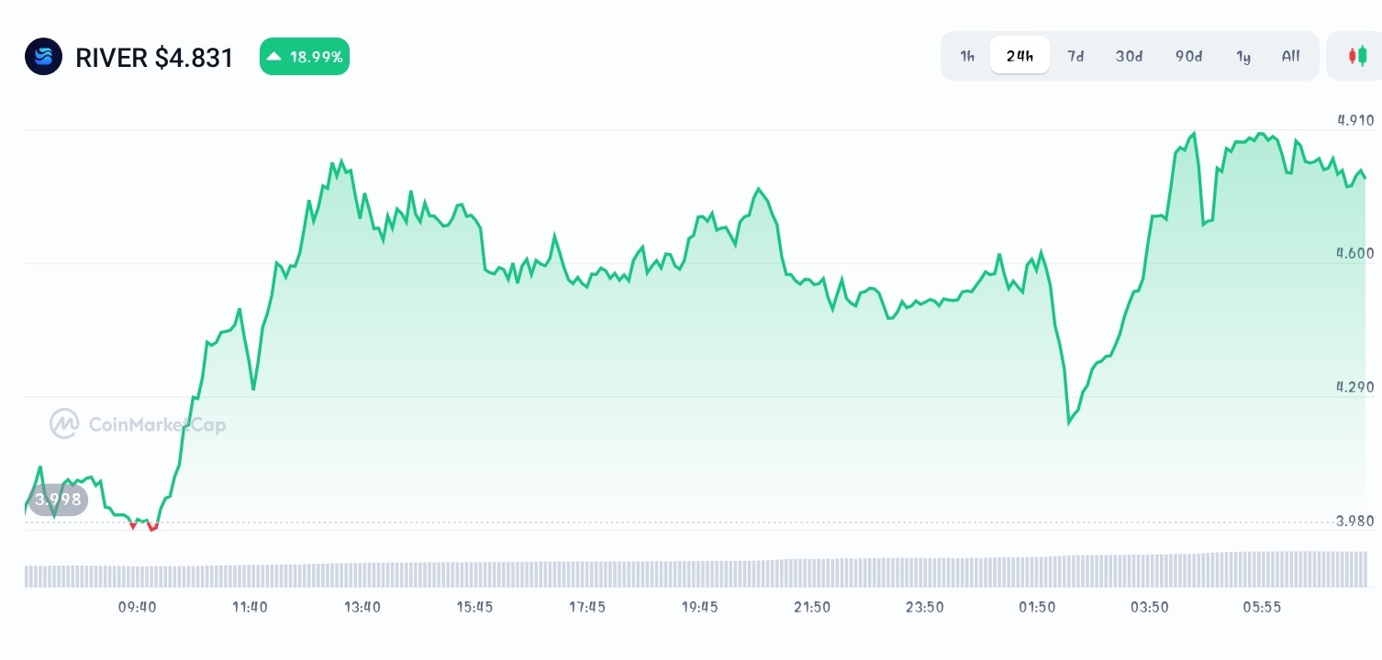Click the red dip segment below baseline
Viewport: 1382px width, 660px height.
click(152, 526)
